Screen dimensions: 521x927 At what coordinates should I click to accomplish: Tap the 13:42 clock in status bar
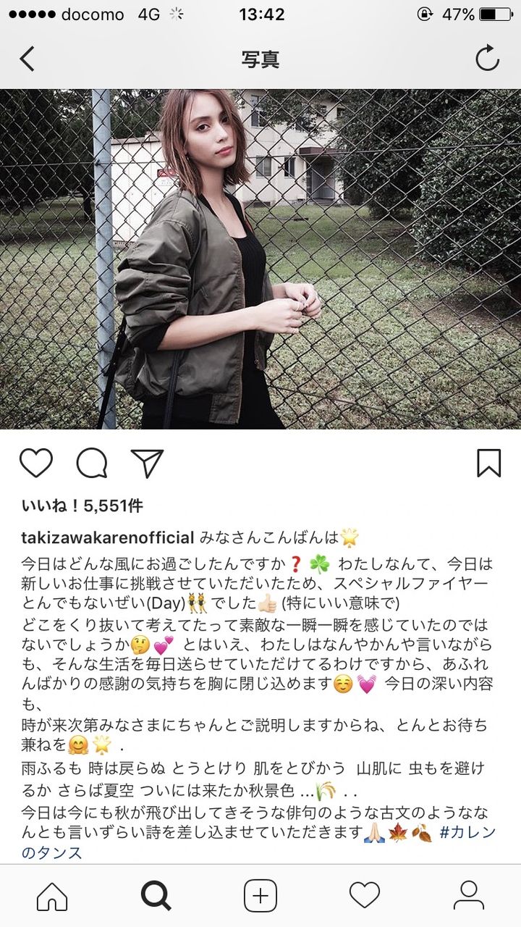coord(261,14)
